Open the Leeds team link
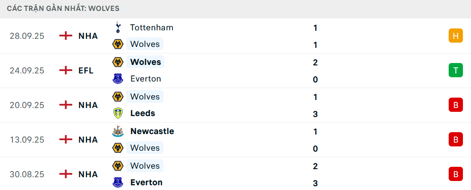The height and width of the screenshot is (190, 471). pos(143,113)
